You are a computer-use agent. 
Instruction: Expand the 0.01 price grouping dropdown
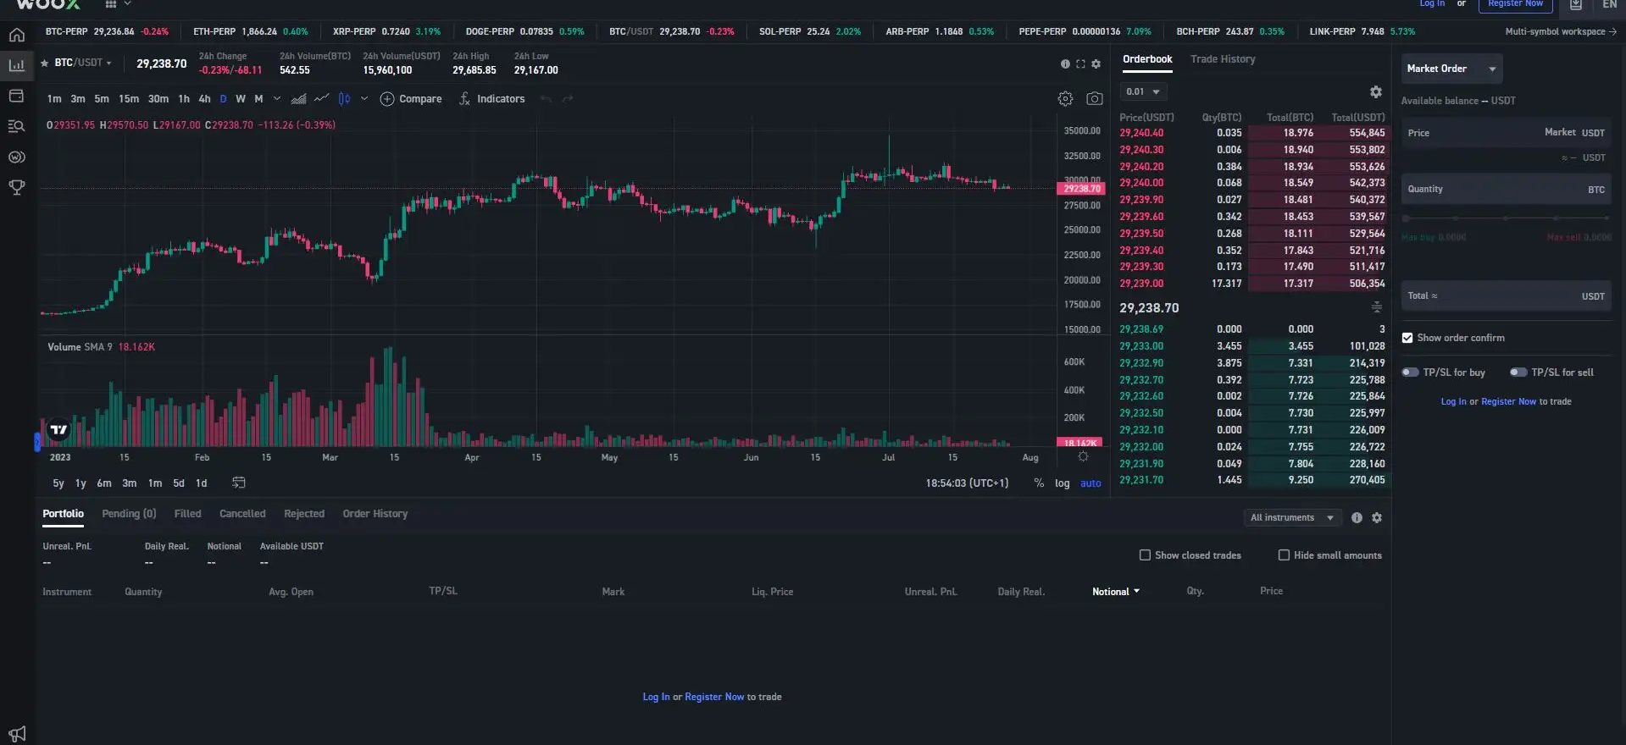point(1143,91)
